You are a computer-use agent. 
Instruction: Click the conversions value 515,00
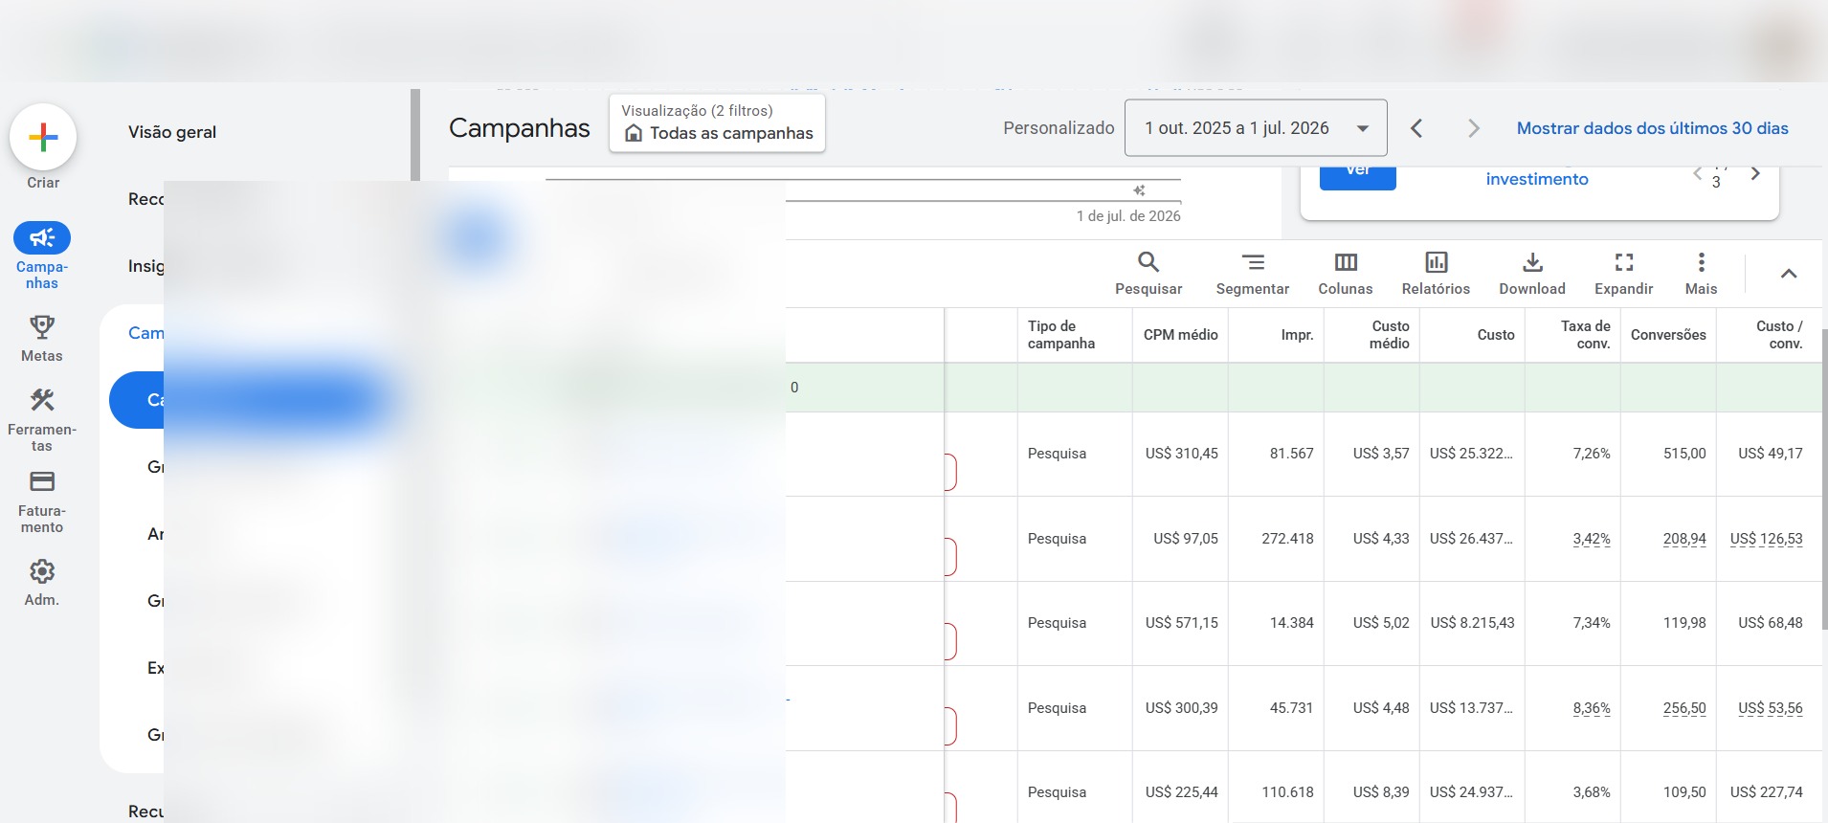[1684, 454]
